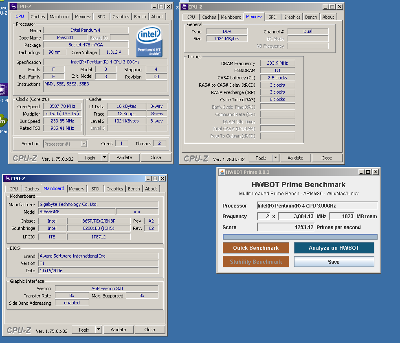Click the Core Speed value 3507.78 MHz
The width and height of the screenshot is (400, 343).
click(x=62, y=106)
